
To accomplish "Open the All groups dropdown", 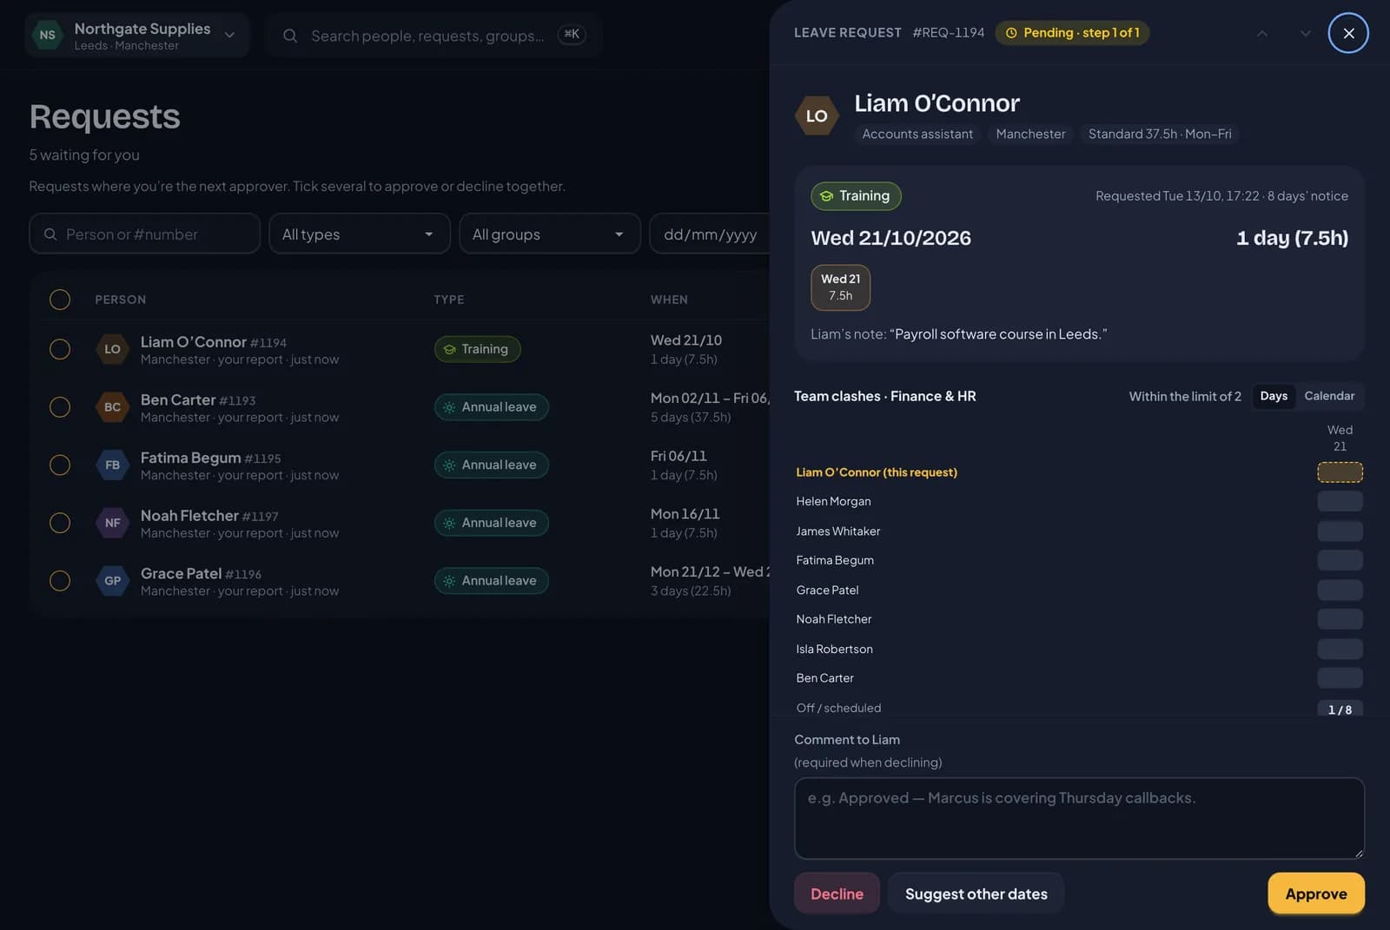I will (x=550, y=234).
